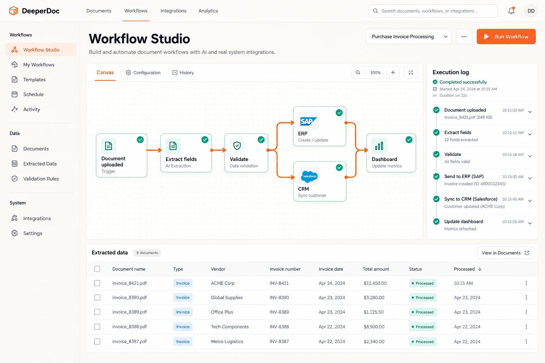Click the 100% zoom level indicator
Screen dimensions: 545x363
375,73
